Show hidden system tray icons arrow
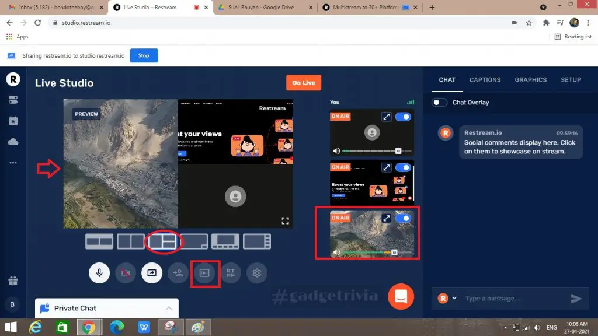The height and width of the screenshot is (336, 598). click(x=505, y=328)
